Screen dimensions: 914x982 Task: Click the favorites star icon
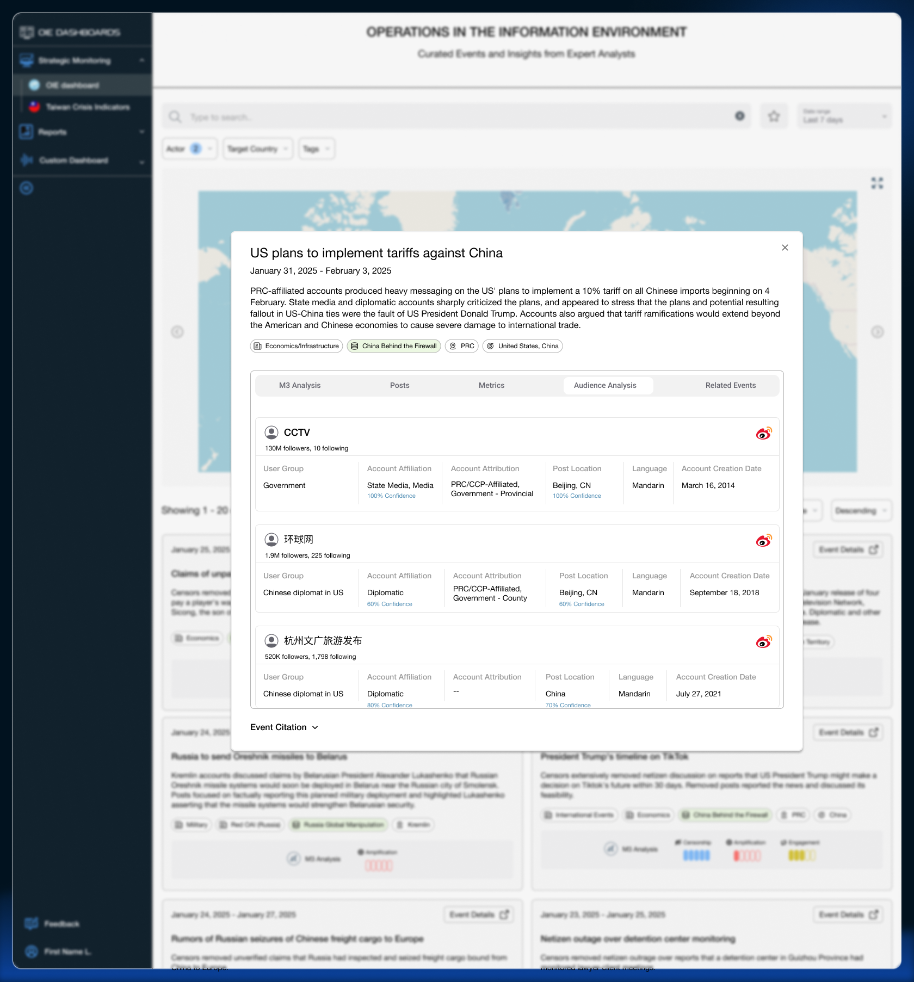point(774,116)
